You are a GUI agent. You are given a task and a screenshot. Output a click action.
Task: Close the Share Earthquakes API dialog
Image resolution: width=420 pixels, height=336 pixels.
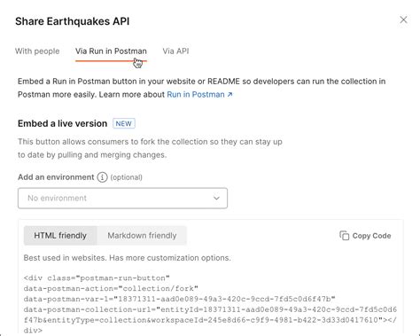point(403,20)
